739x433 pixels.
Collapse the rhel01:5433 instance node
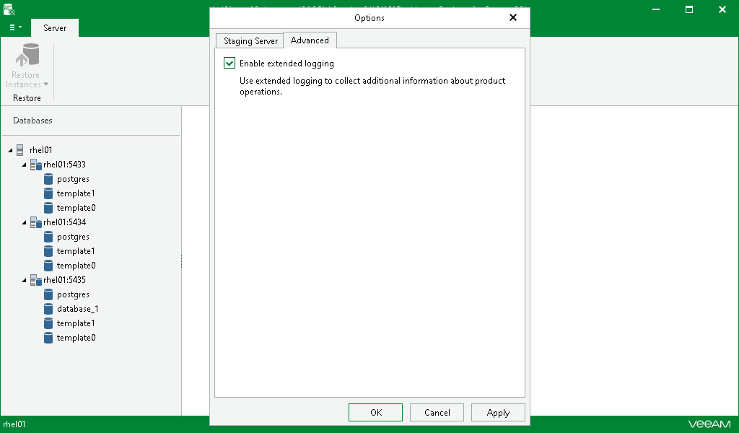click(22, 164)
